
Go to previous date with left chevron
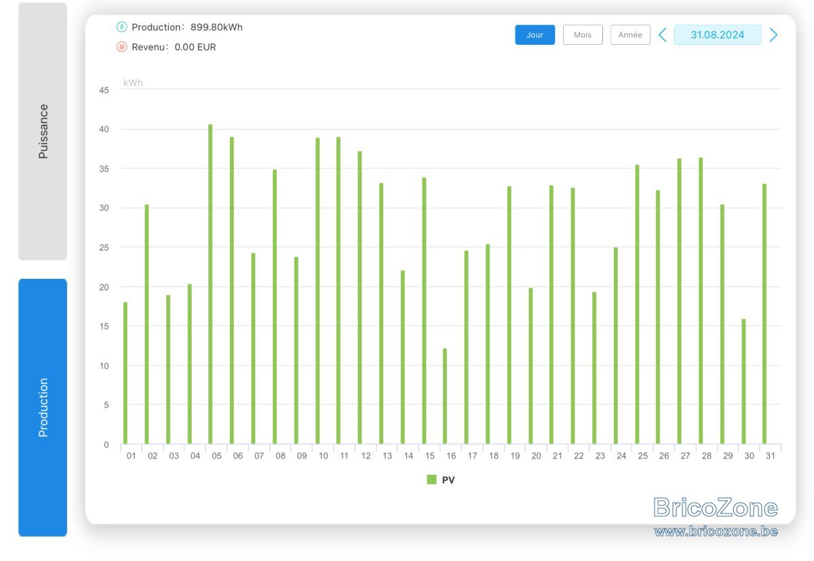click(x=663, y=35)
